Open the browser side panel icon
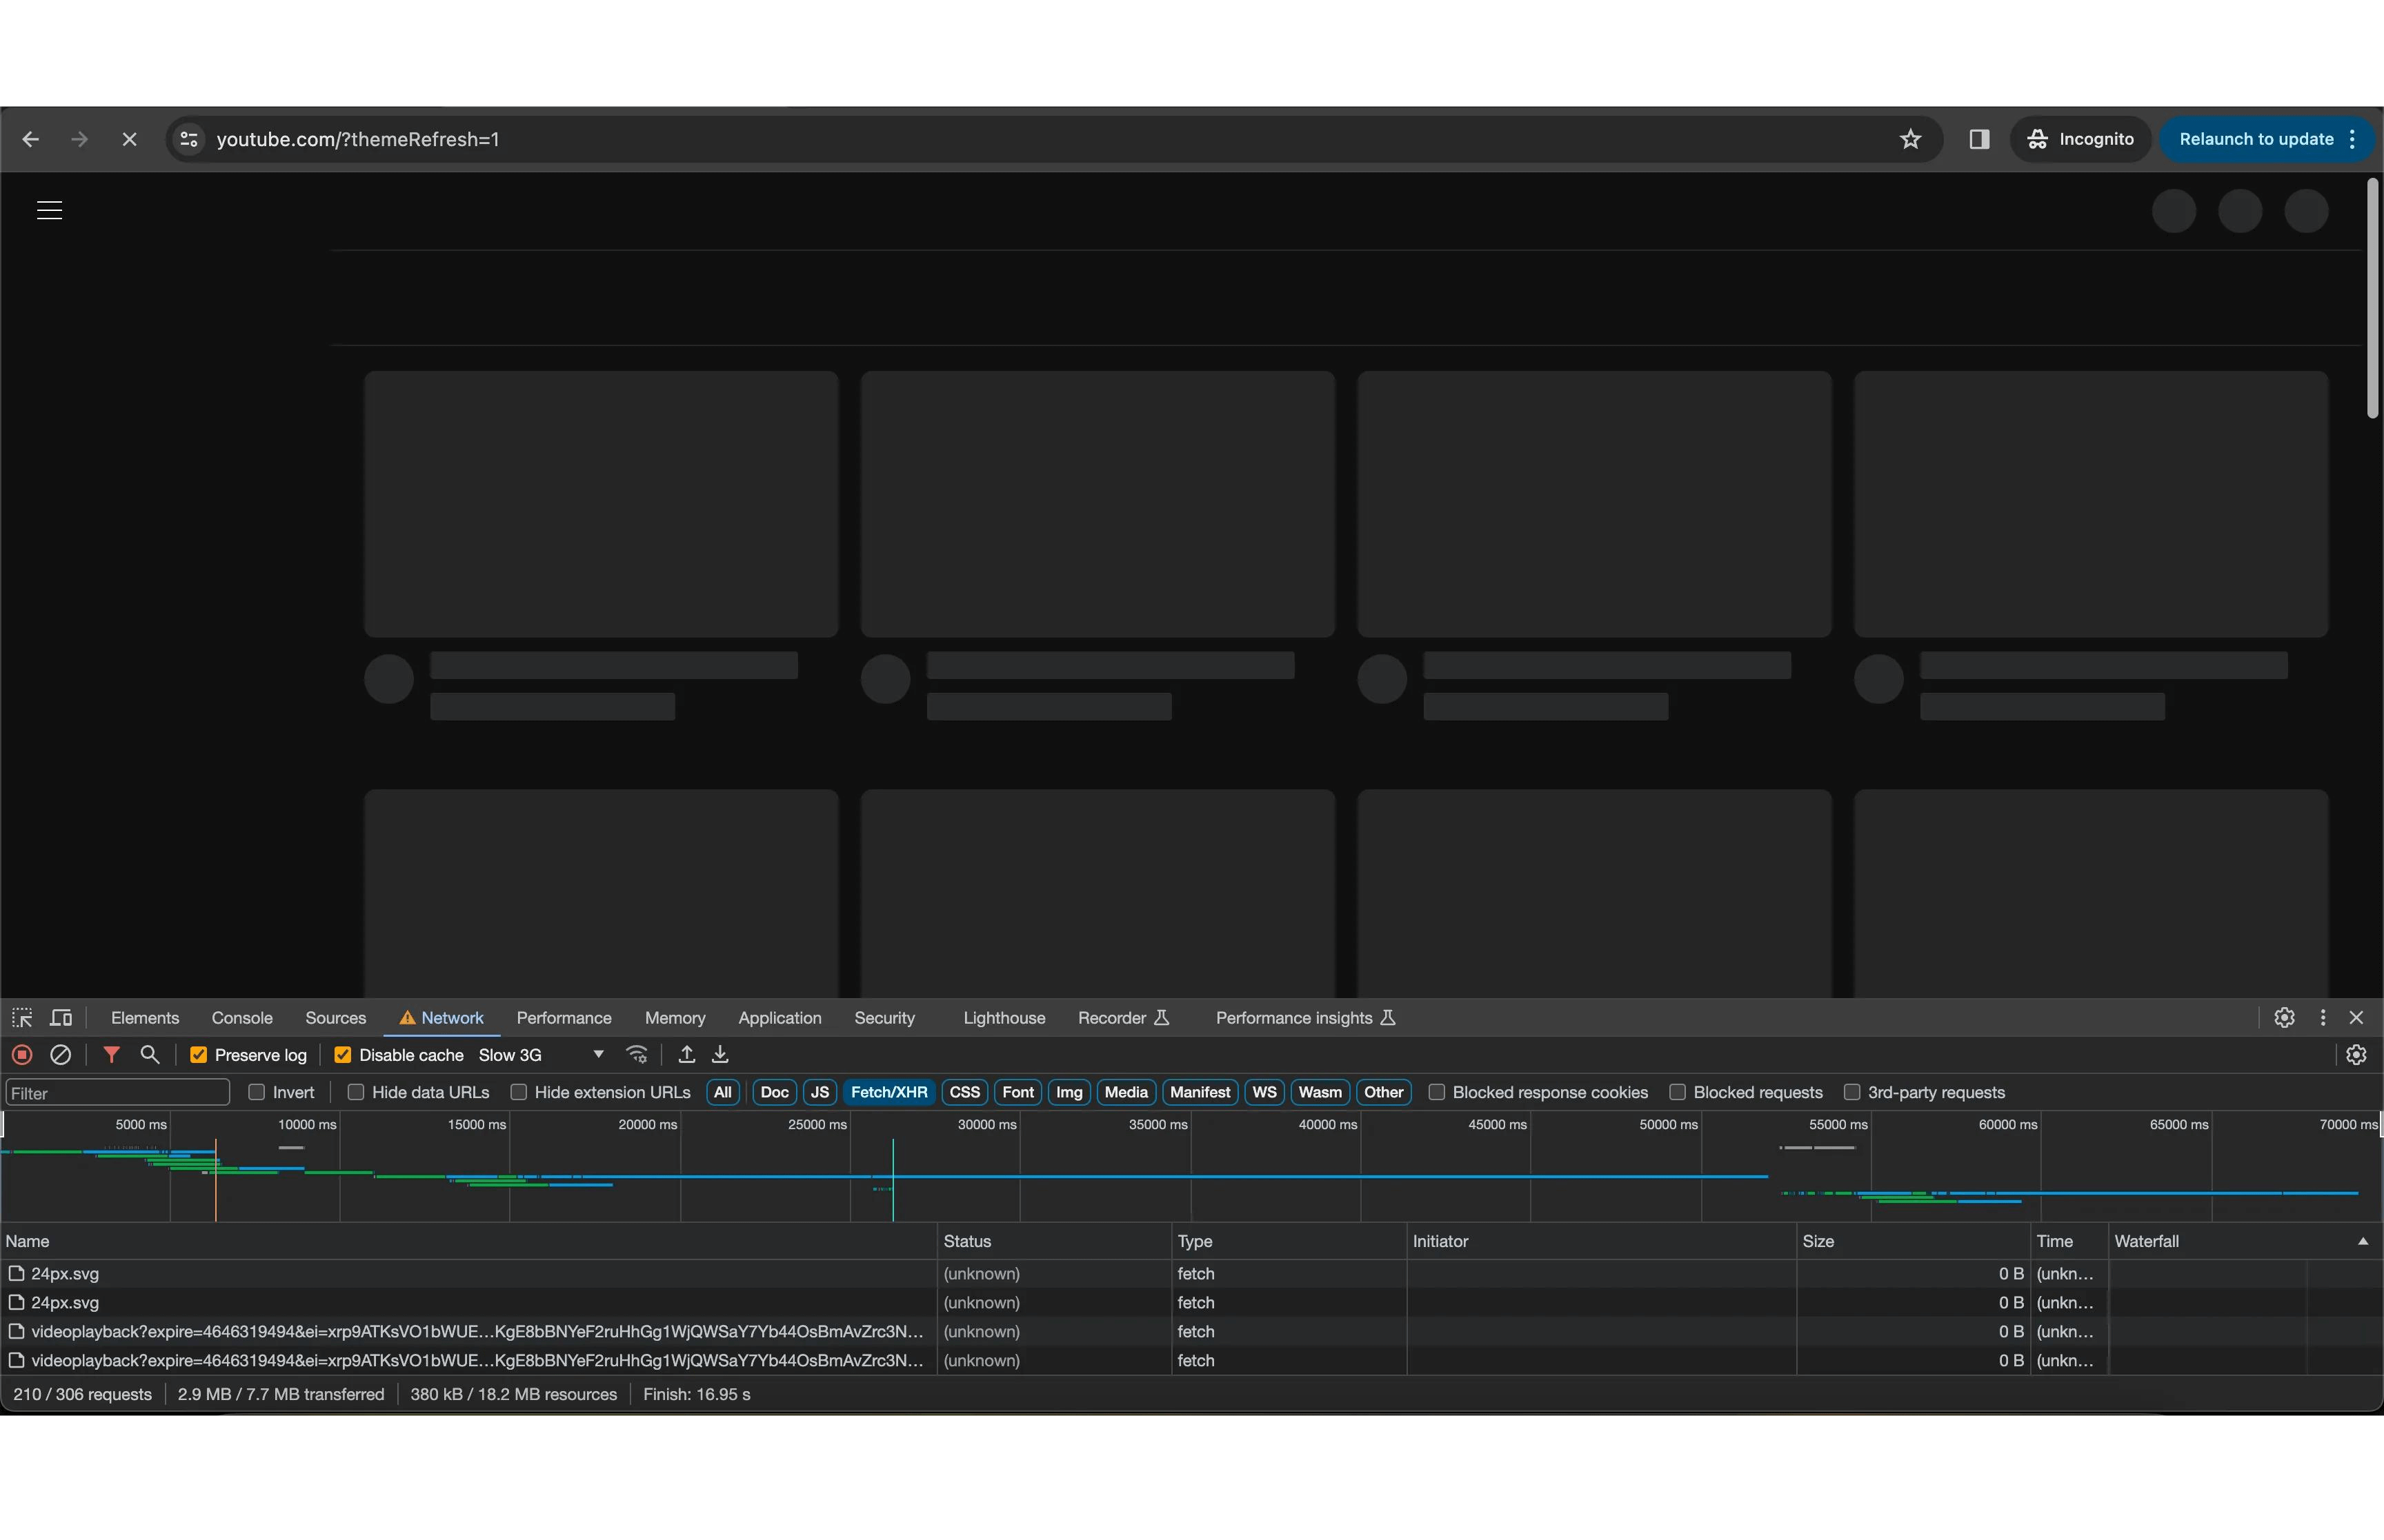Viewport: 2384px width, 1540px height. click(1979, 140)
